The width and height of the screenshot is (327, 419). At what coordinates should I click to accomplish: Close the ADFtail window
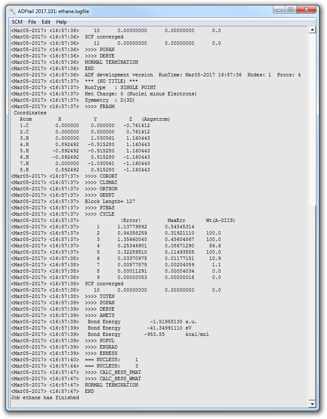tap(306, 10)
